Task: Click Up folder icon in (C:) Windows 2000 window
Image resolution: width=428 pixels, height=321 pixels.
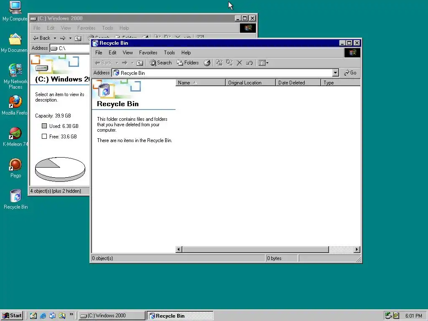Action: coord(78,38)
